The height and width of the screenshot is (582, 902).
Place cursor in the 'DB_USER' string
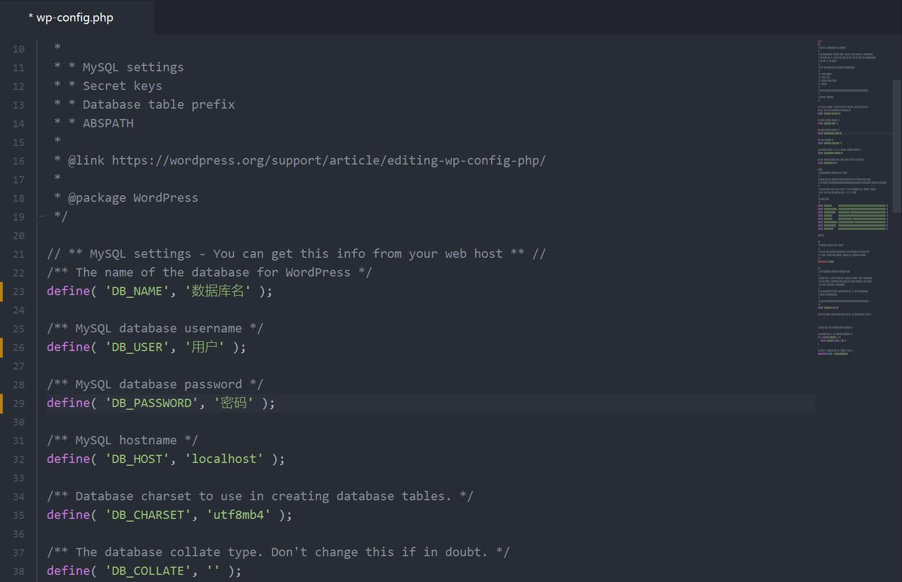[x=137, y=347]
